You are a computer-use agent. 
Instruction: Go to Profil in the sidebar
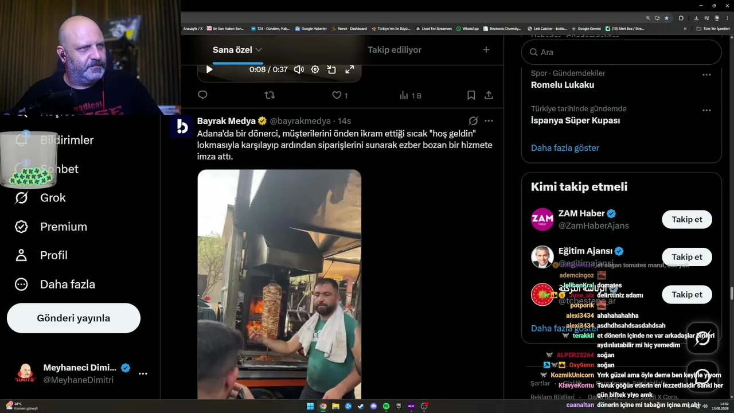41,255
